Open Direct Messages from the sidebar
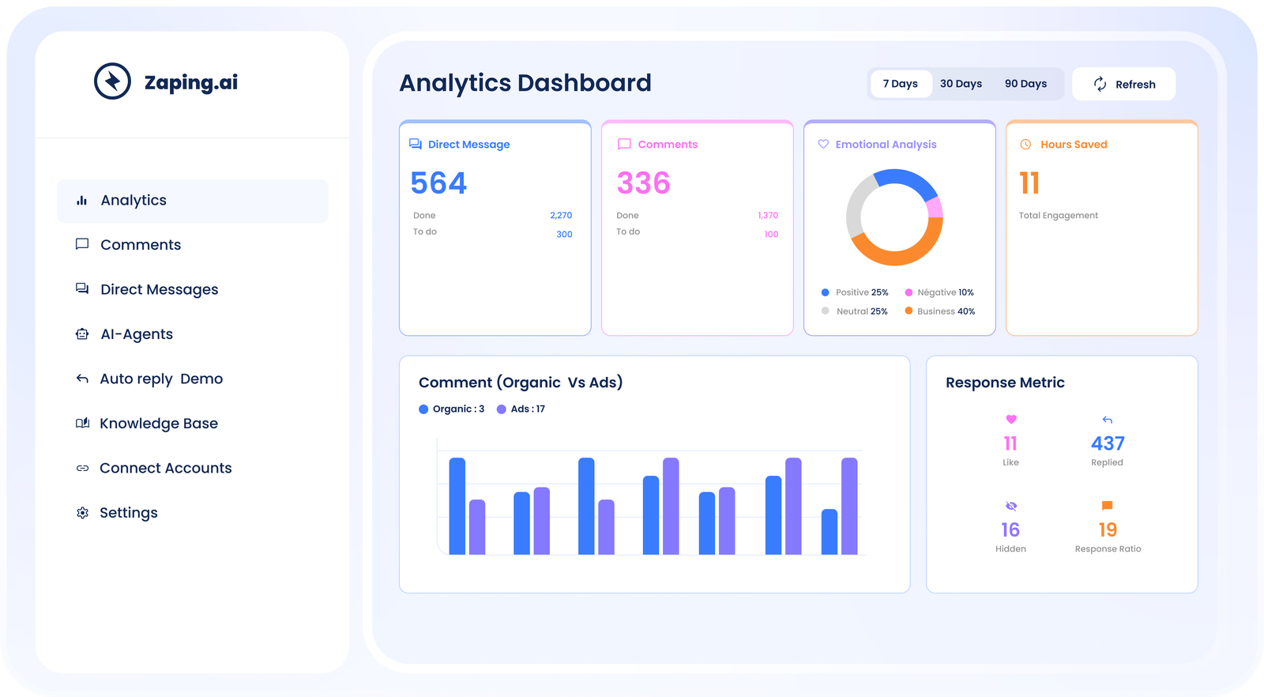This screenshot has height=697, width=1264. [x=159, y=290]
